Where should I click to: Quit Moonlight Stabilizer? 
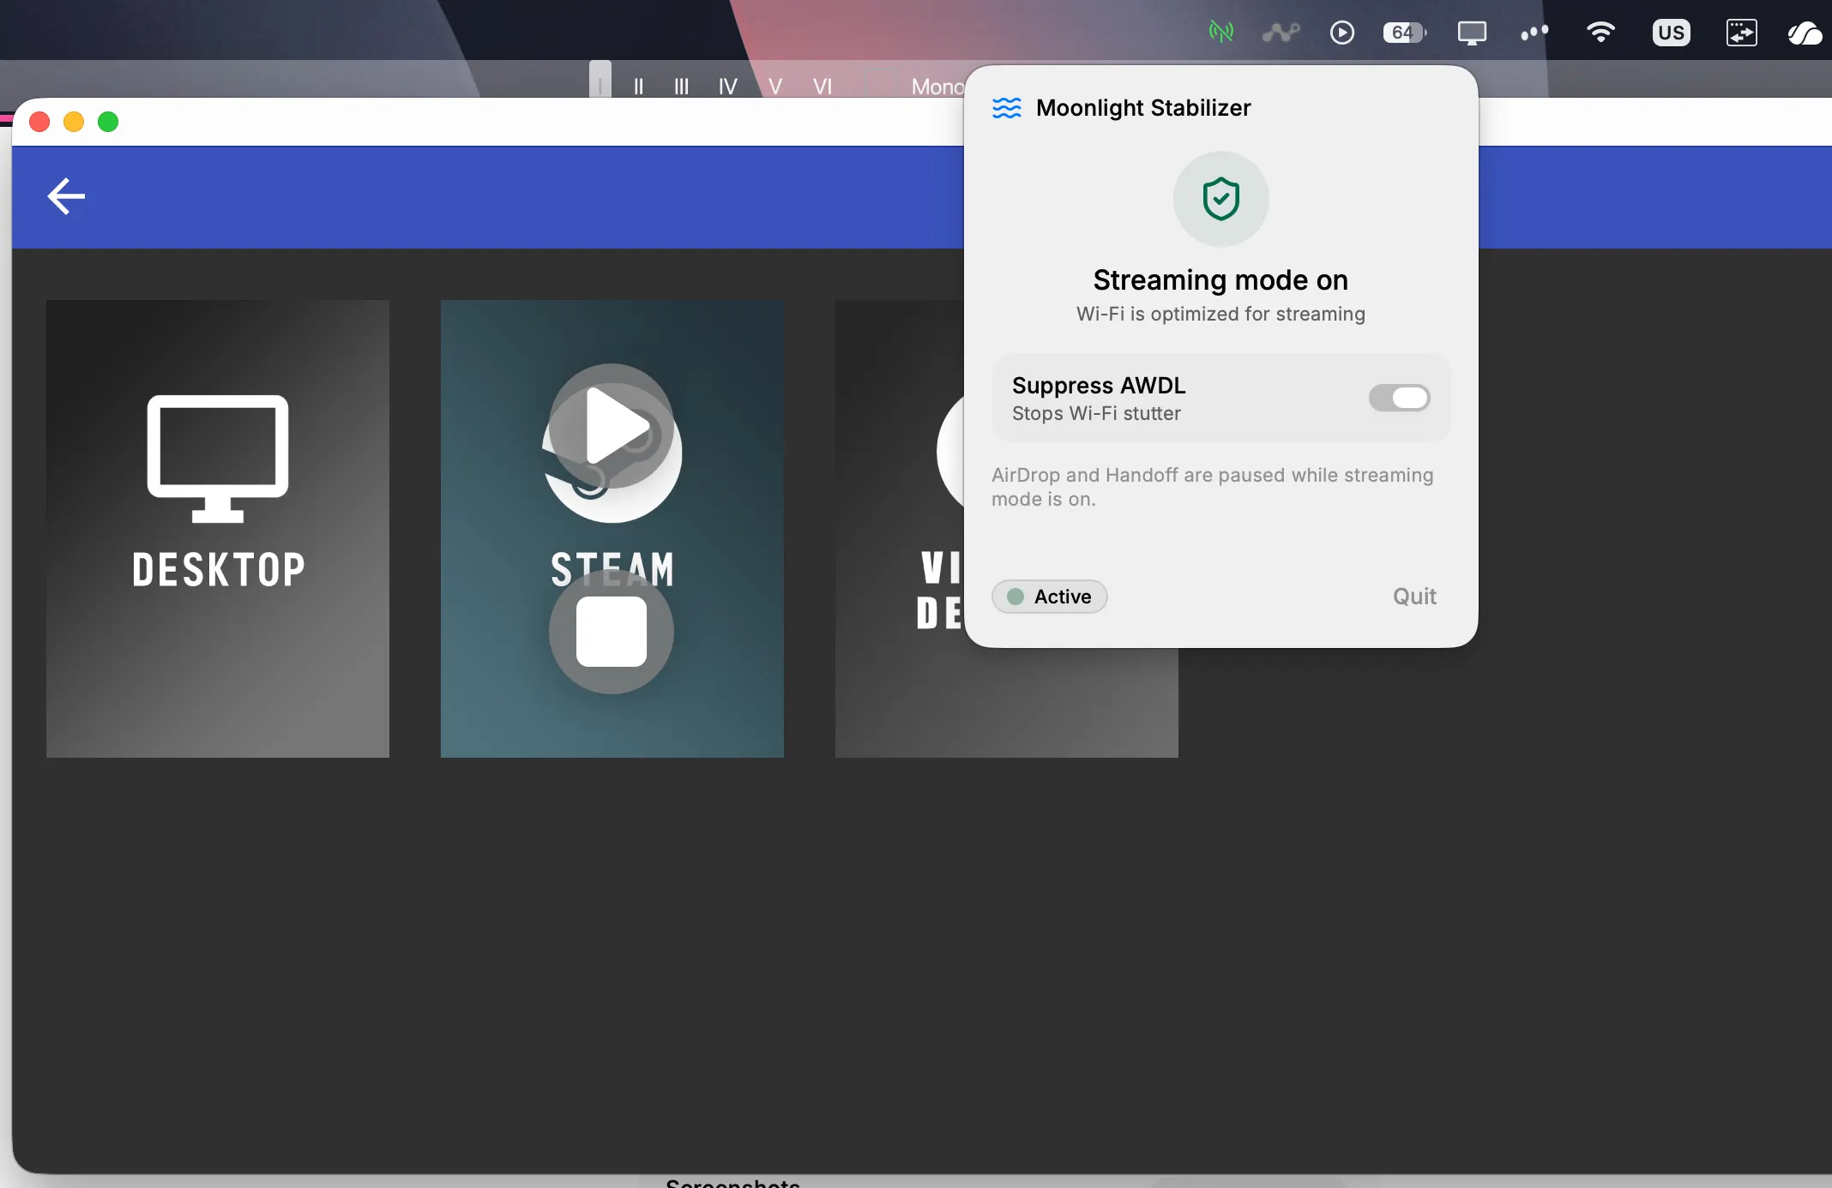(1414, 597)
